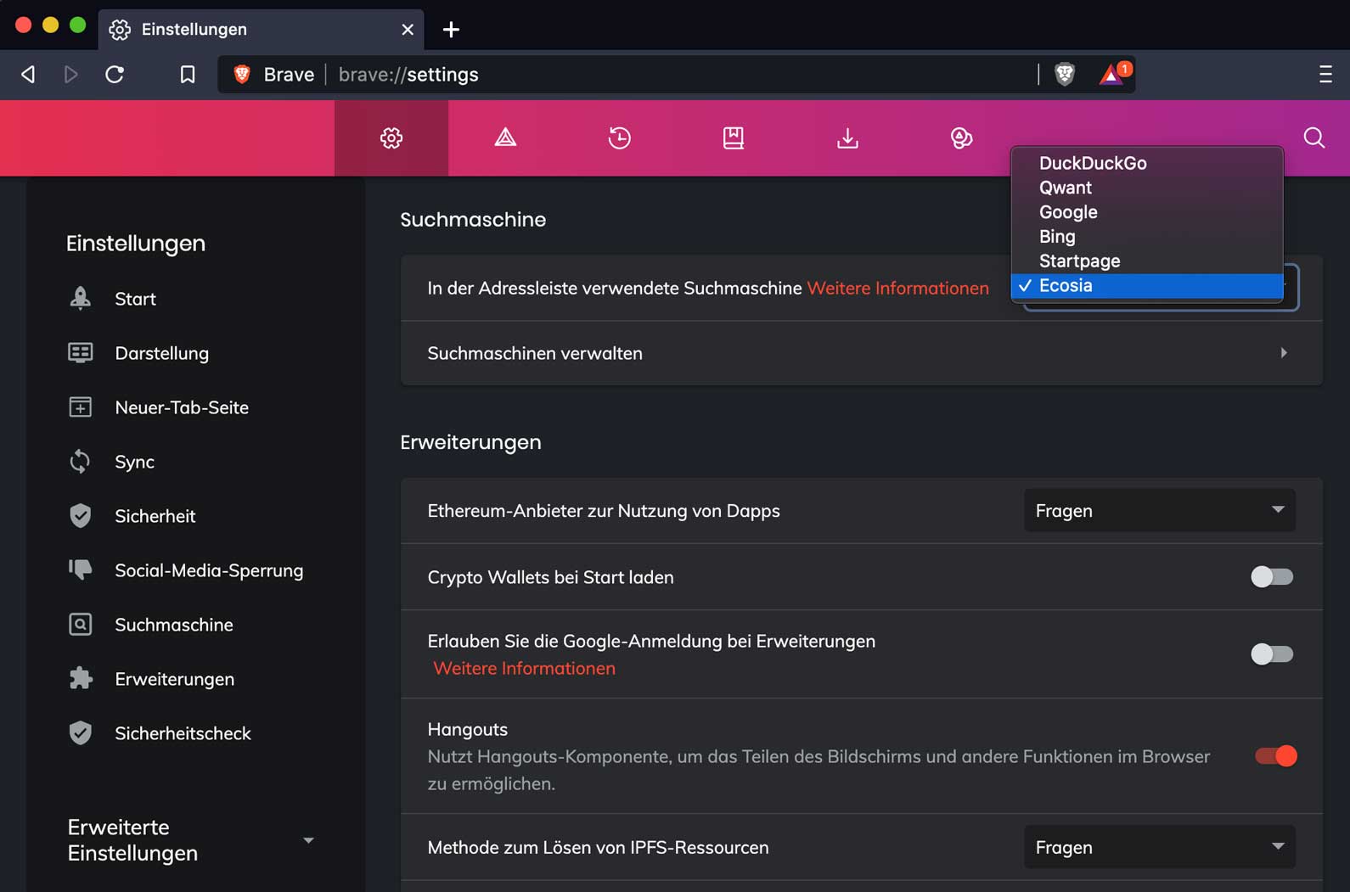Toggle Crypto Wallets bei Start laden switch
The image size is (1350, 892).
click(1272, 577)
